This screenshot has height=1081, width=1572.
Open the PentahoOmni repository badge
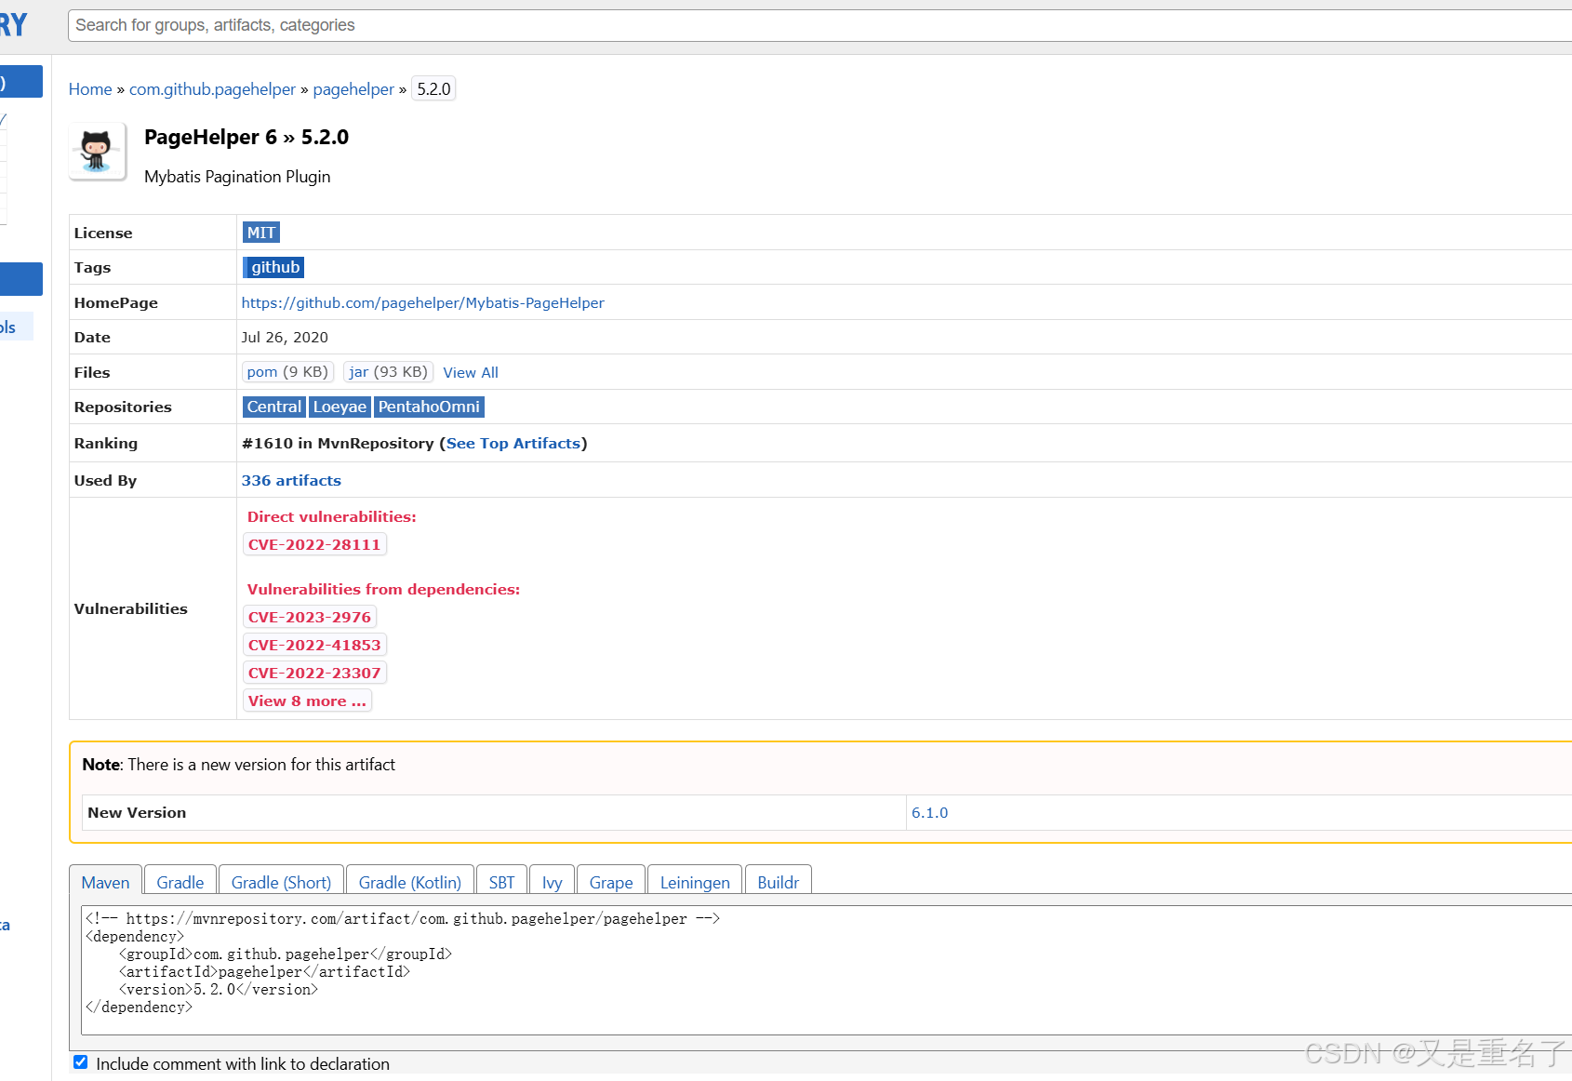pos(429,407)
